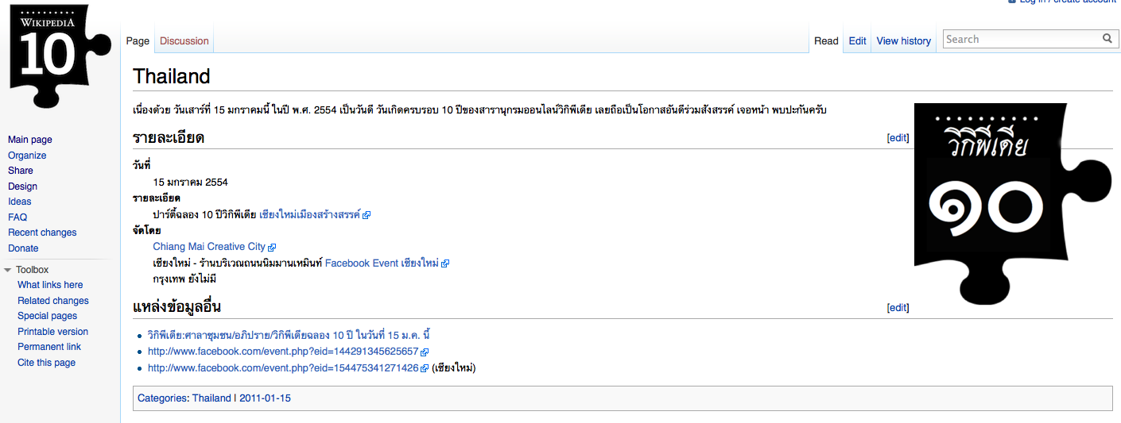Open Recent changes link

[x=42, y=233]
